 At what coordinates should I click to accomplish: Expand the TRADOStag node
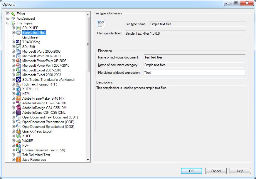(14, 42)
